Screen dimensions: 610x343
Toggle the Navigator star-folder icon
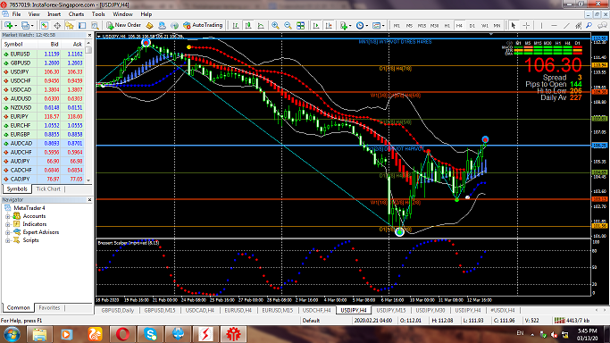[x=70, y=25]
